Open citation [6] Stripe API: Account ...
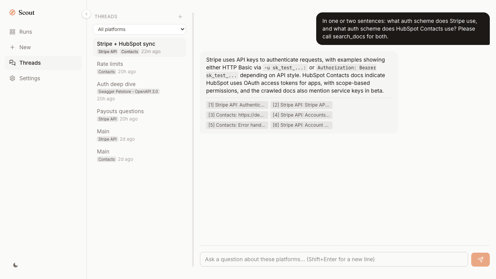The width and height of the screenshot is (496, 279). [301, 125]
